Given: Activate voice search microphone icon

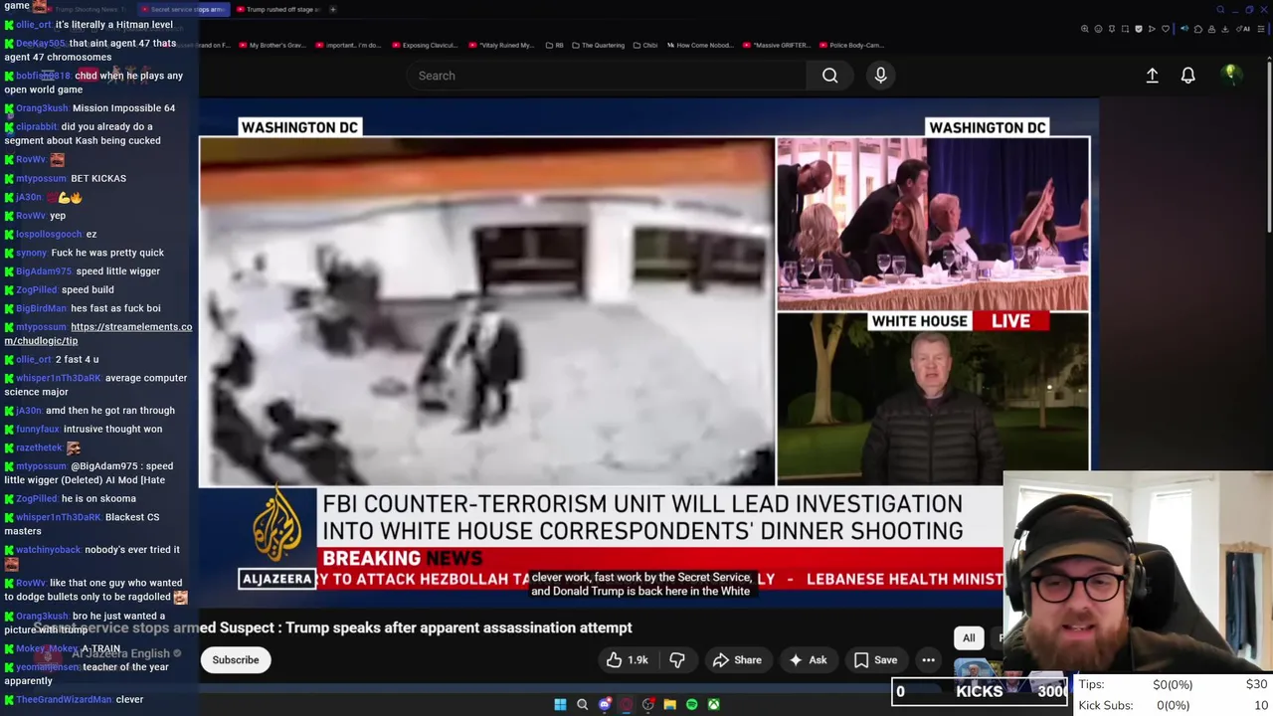Looking at the screenshot, I should [x=880, y=76].
